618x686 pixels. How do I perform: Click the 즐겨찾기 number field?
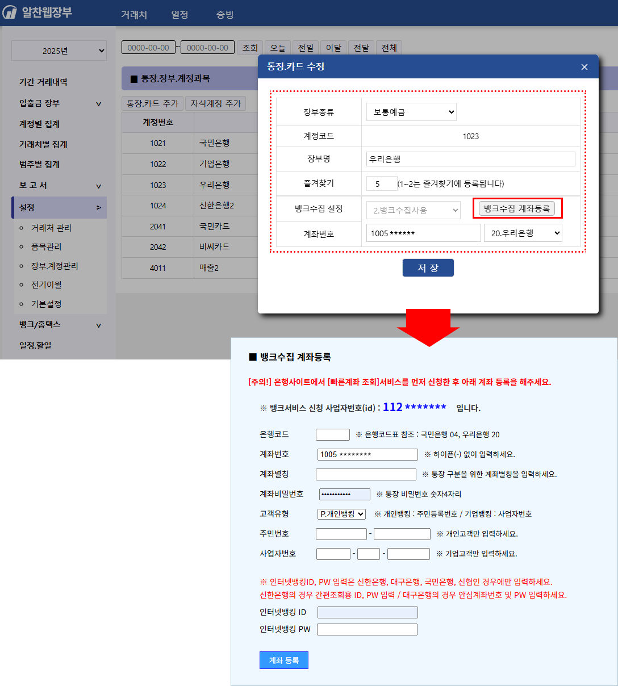[x=381, y=184]
